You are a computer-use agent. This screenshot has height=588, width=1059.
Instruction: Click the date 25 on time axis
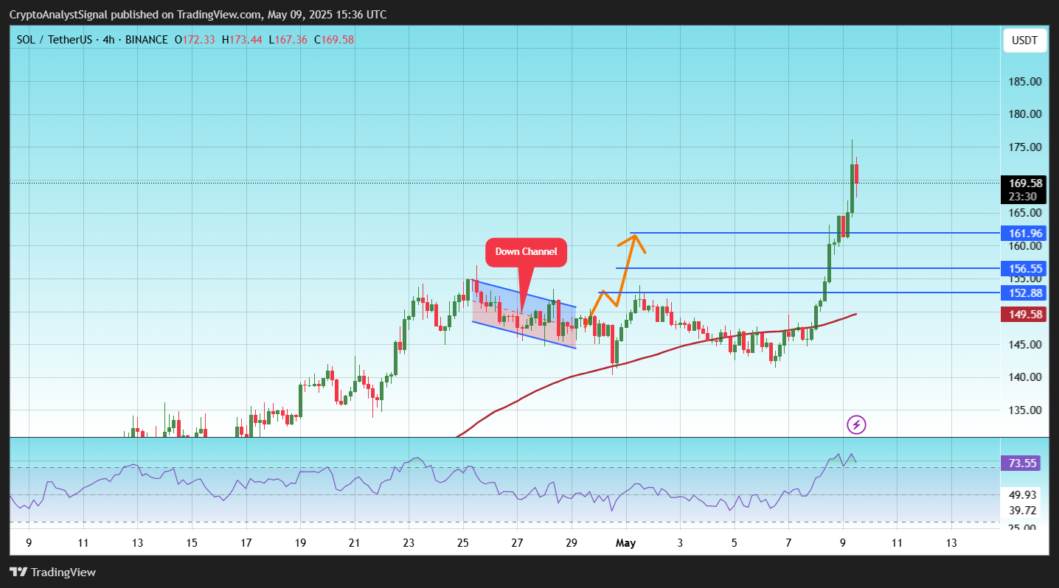pyautogui.click(x=463, y=543)
